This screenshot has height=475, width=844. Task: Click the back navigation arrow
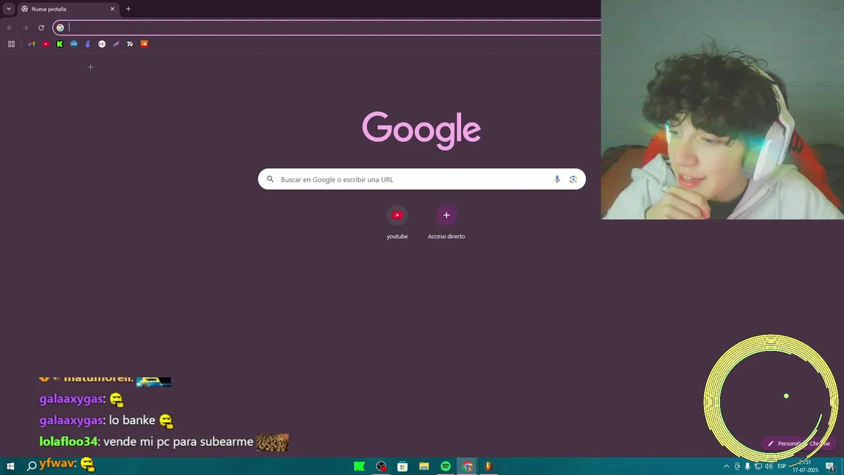click(x=9, y=28)
